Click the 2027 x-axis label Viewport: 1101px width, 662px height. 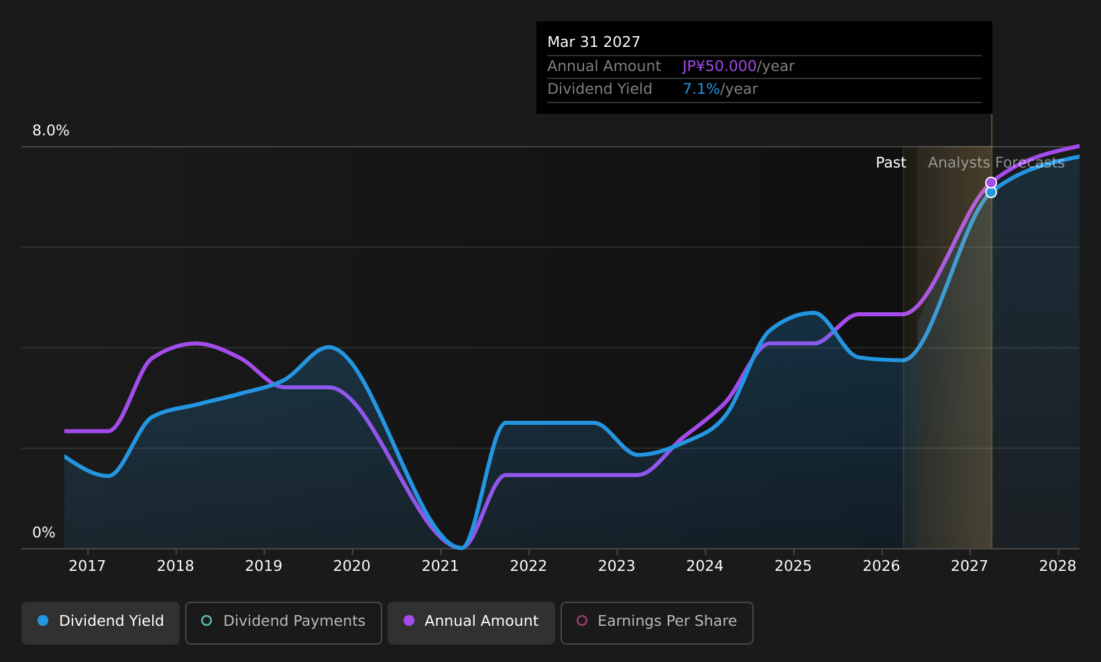click(x=970, y=566)
